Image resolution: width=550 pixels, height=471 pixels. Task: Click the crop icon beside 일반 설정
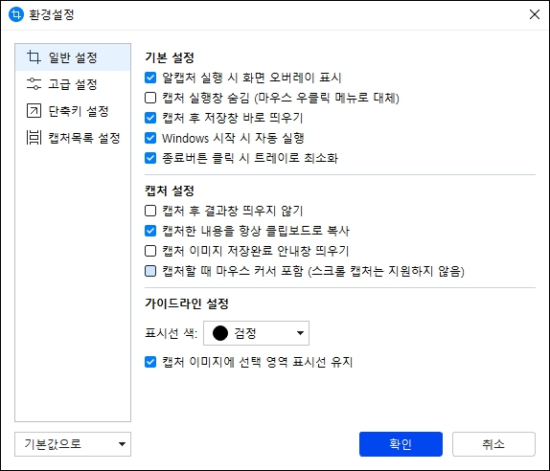[34, 57]
